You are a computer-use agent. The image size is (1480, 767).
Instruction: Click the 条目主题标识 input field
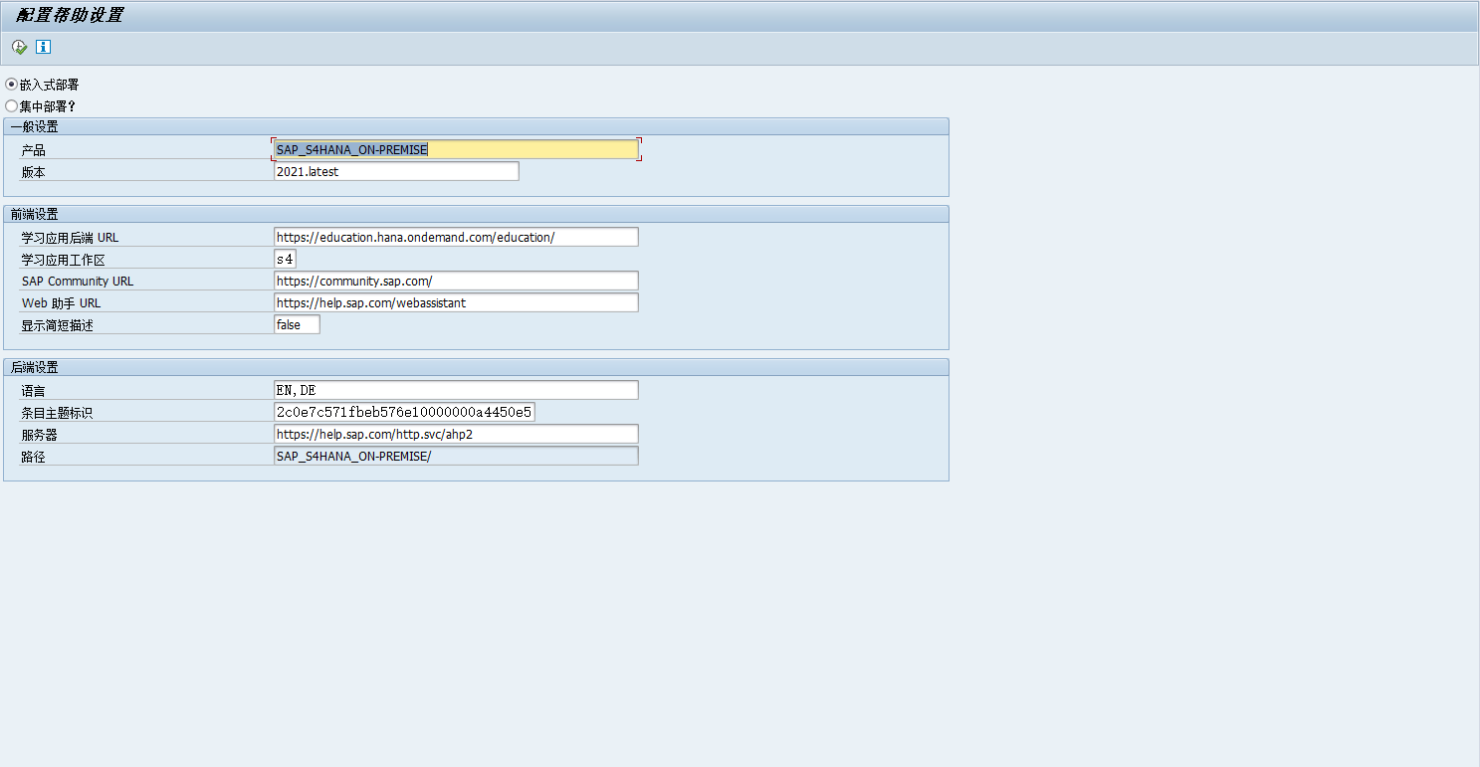[404, 412]
